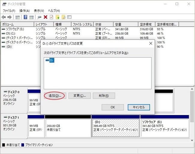Click Disk 1 icon in lower pane

(5, 117)
